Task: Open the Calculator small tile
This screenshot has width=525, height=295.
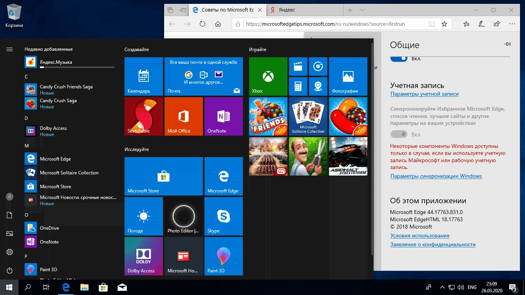Action: (x=298, y=86)
